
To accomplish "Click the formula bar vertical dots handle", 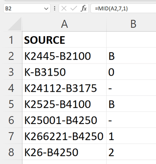I will (x=54, y=8).
